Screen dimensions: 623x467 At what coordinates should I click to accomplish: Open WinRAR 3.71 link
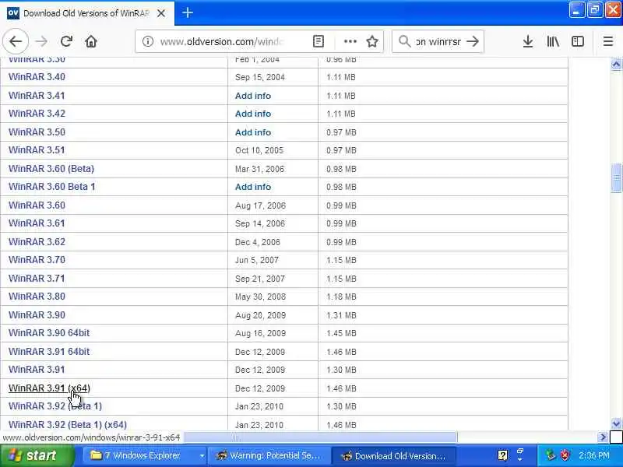click(37, 279)
